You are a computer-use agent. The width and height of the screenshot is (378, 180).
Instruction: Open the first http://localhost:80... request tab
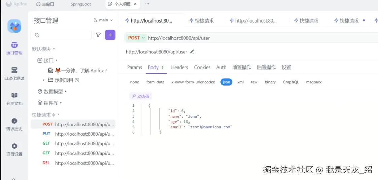click(x=149, y=21)
